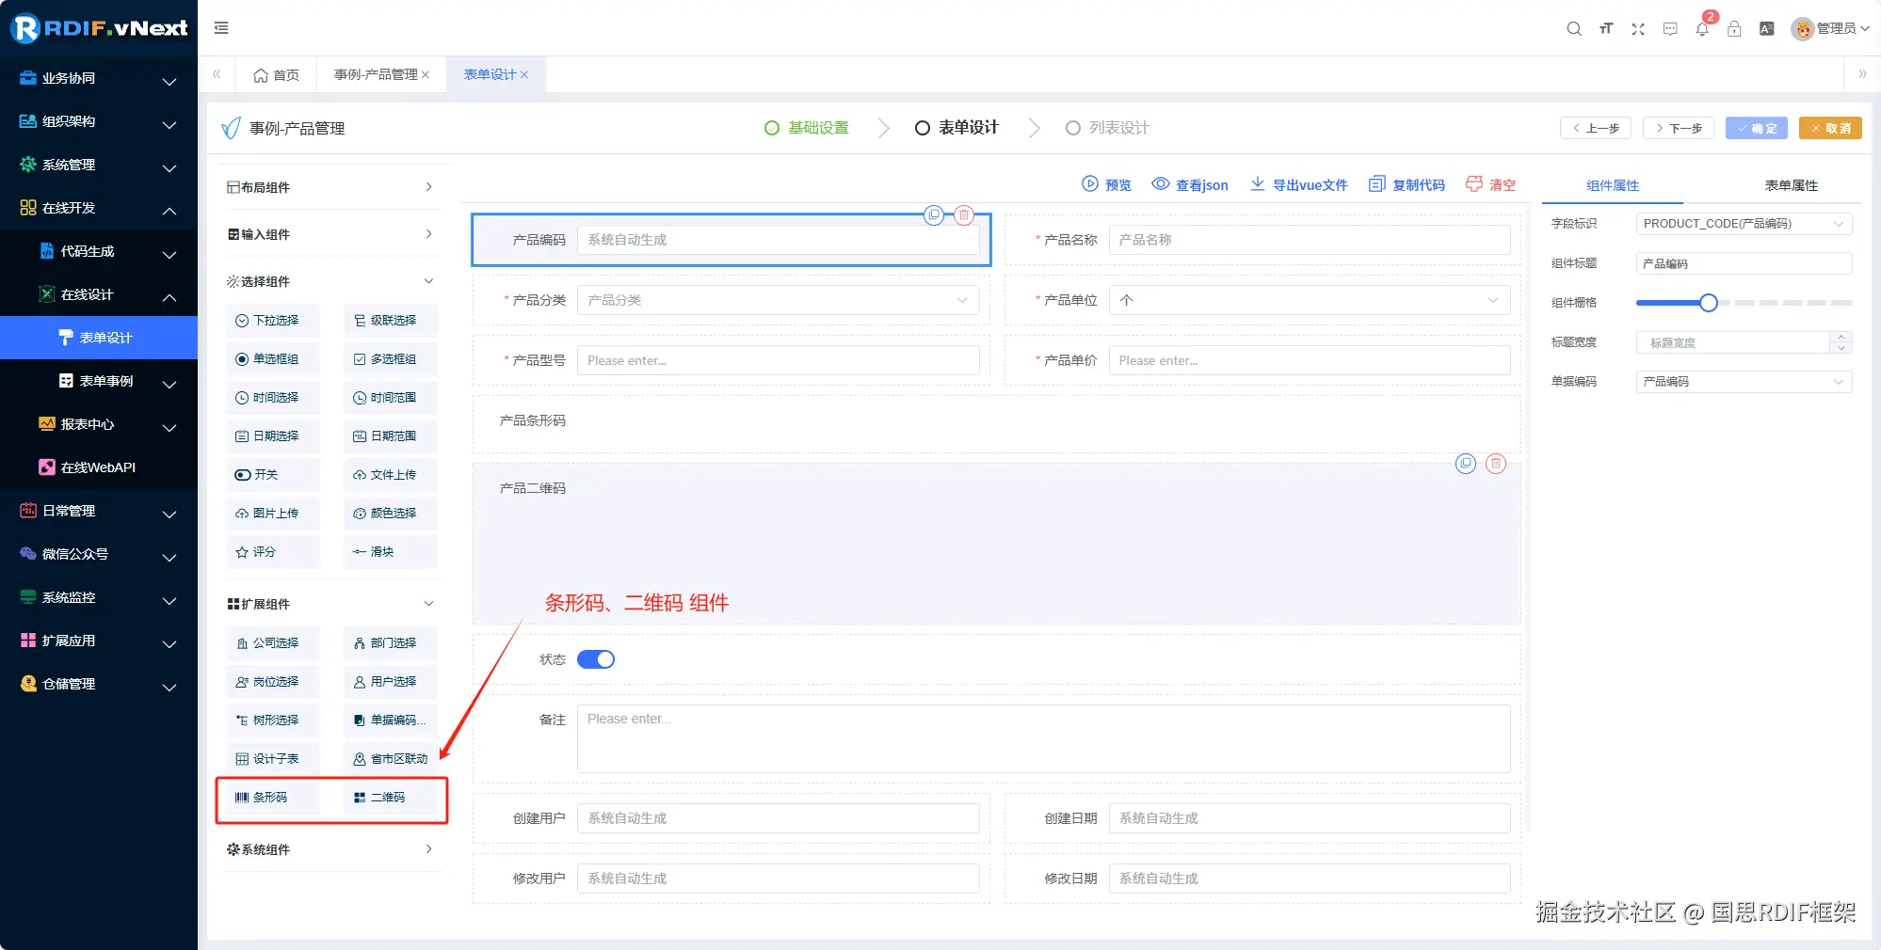The width and height of the screenshot is (1881, 950).
Task: Select the 省市区联动 region cascade component
Action: [x=390, y=758]
